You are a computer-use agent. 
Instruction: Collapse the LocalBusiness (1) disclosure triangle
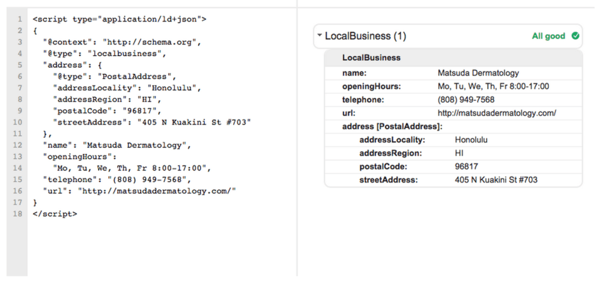coord(320,35)
